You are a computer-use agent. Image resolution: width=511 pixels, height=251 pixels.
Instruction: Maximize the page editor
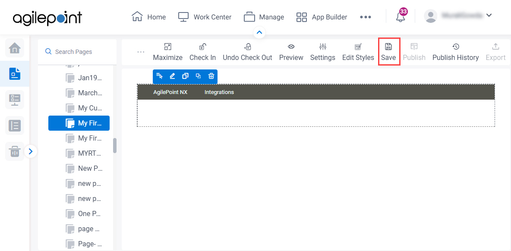(x=167, y=52)
